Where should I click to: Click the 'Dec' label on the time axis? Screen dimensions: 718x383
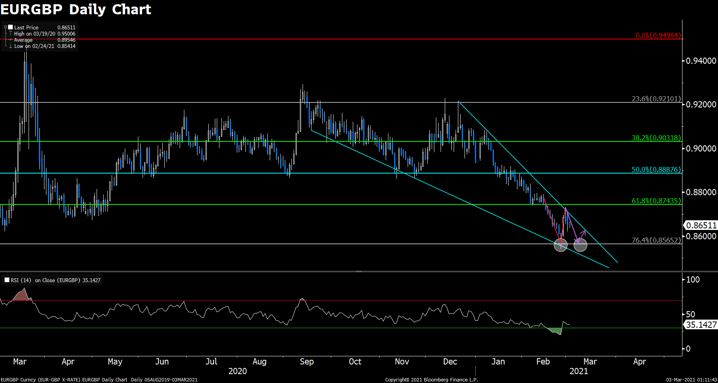pyautogui.click(x=450, y=362)
